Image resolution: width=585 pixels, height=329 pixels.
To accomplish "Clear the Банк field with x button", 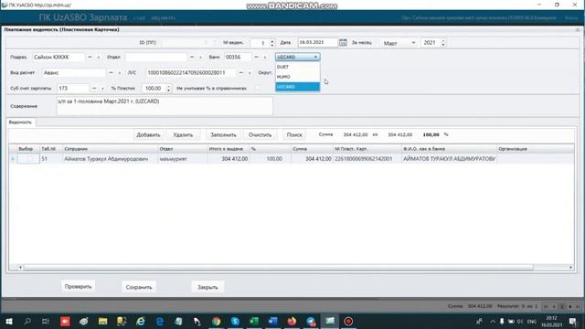I will point(265,58).
